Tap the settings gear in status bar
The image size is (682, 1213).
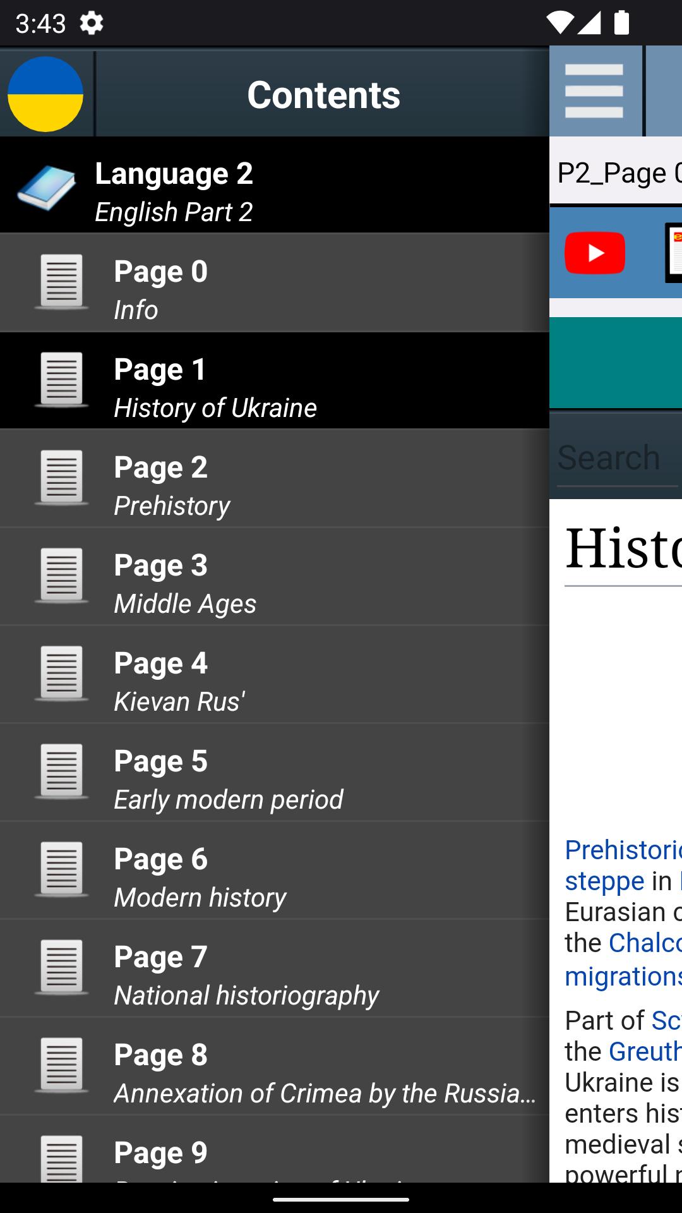pos(92,23)
